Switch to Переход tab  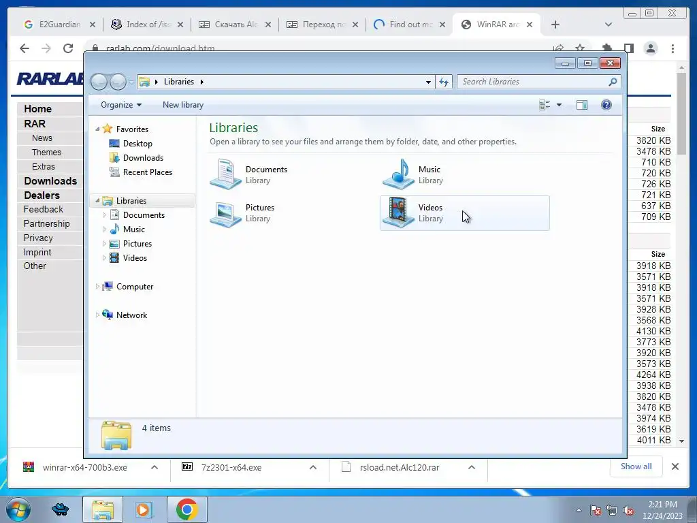click(322, 25)
